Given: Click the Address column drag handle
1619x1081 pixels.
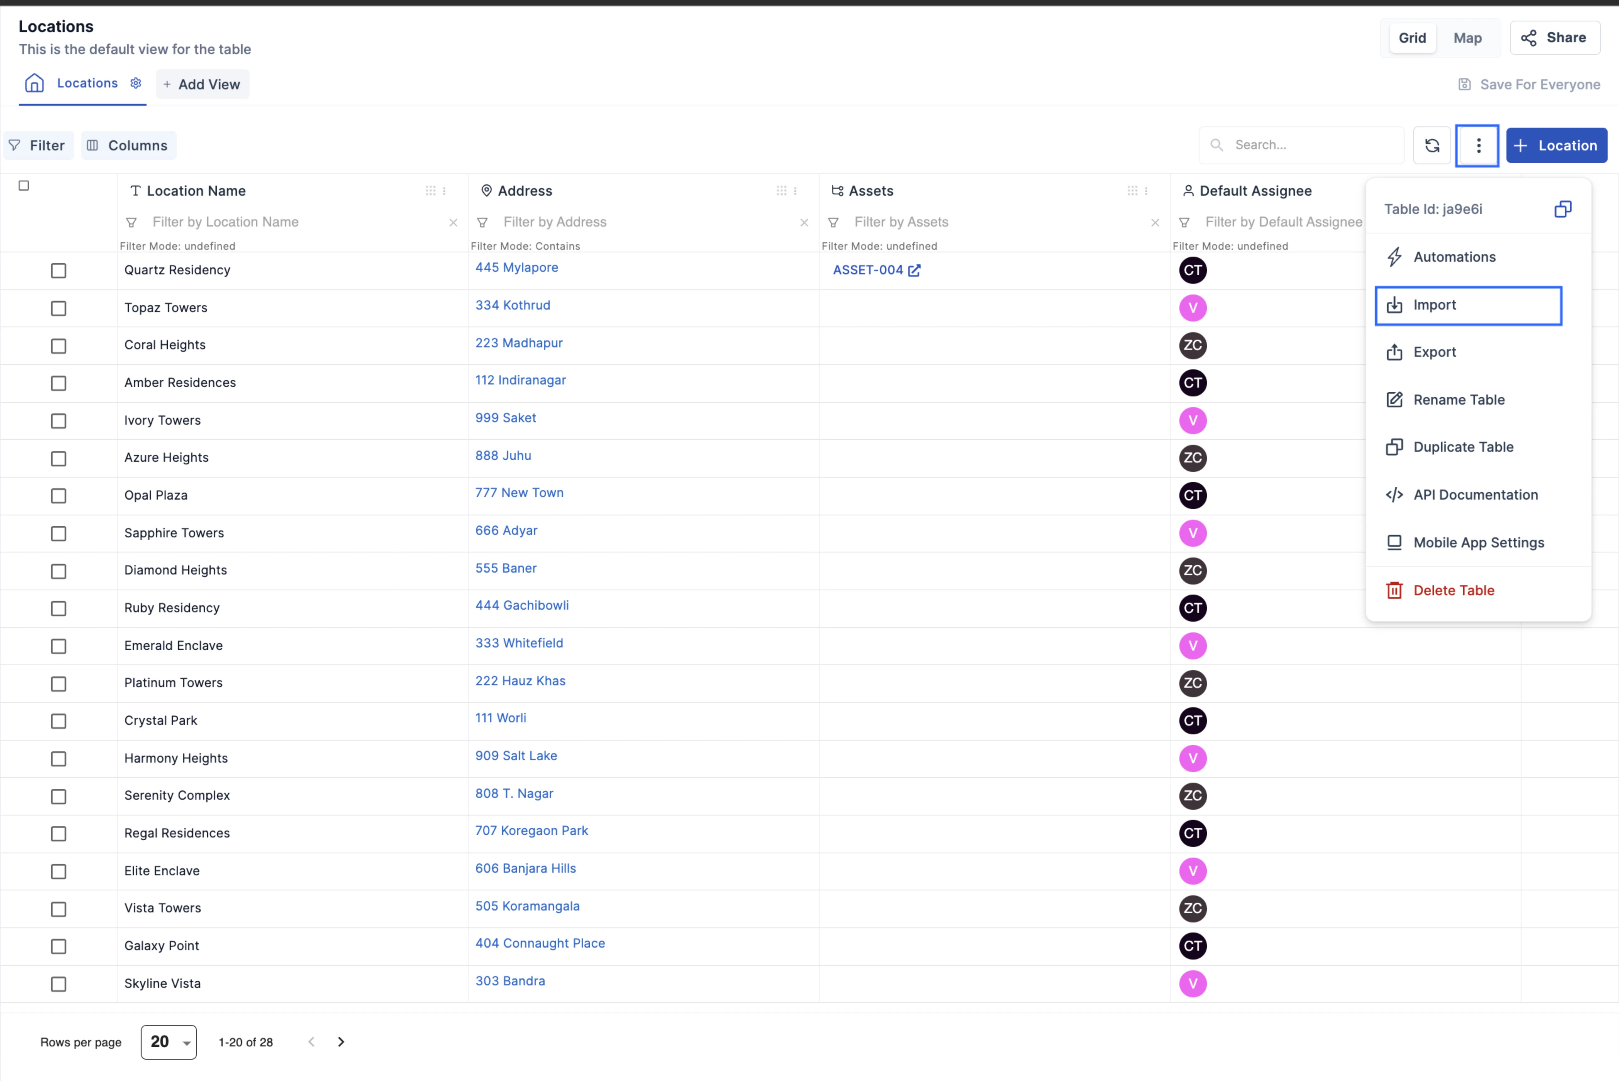Looking at the screenshot, I should 781,191.
